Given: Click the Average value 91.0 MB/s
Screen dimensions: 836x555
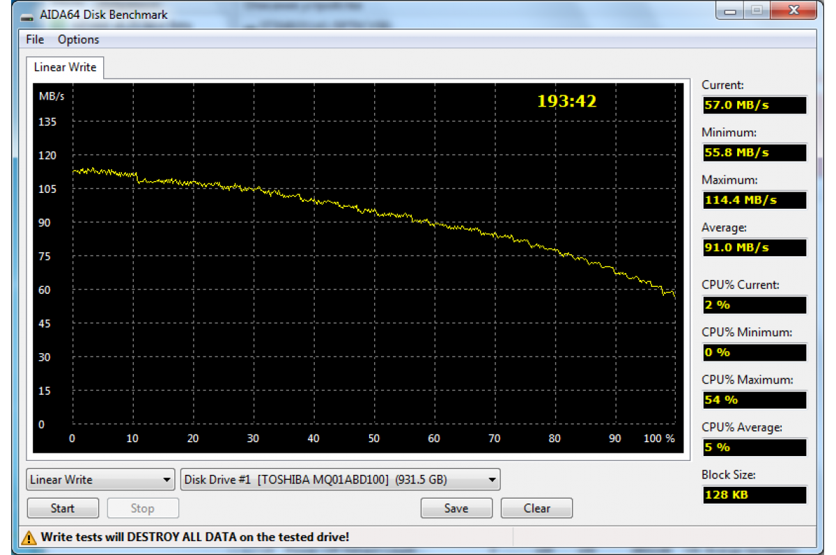Looking at the screenshot, I should (x=754, y=247).
